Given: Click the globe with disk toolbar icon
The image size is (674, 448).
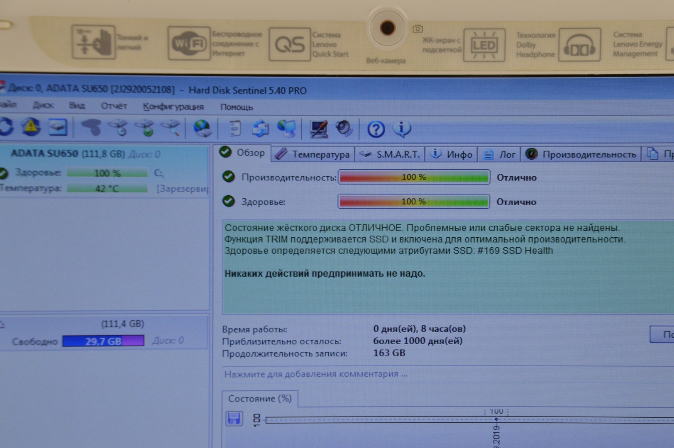Looking at the screenshot, I should pyautogui.click(x=202, y=128).
